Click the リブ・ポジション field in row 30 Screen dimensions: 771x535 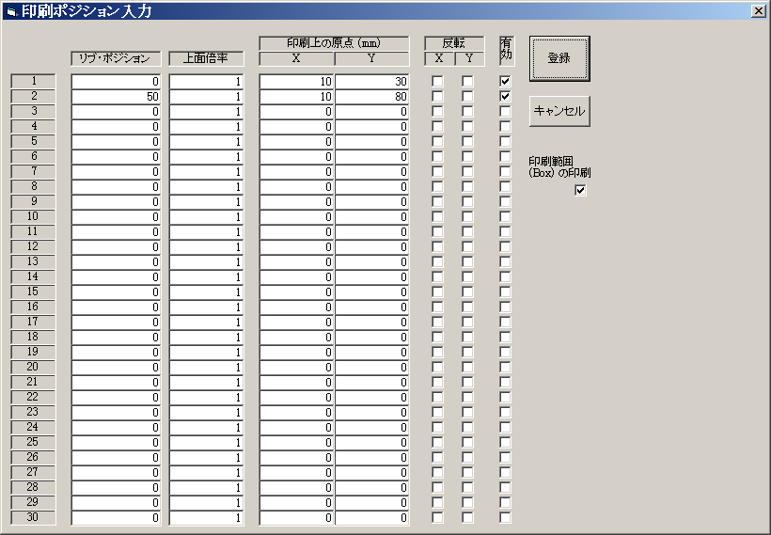coord(116,518)
